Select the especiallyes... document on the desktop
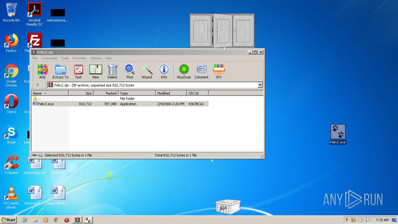Viewport: 398px width, 224px height. point(58,195)
